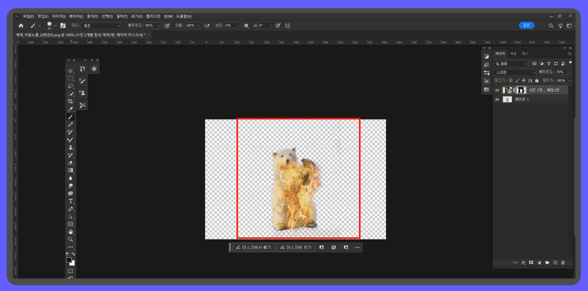Select the Lasso tool
This screenshot has width=588, height=291.
coord(71,86)
